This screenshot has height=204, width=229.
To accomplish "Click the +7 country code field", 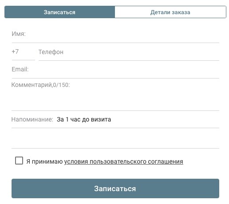I will [x=23, y=52].
